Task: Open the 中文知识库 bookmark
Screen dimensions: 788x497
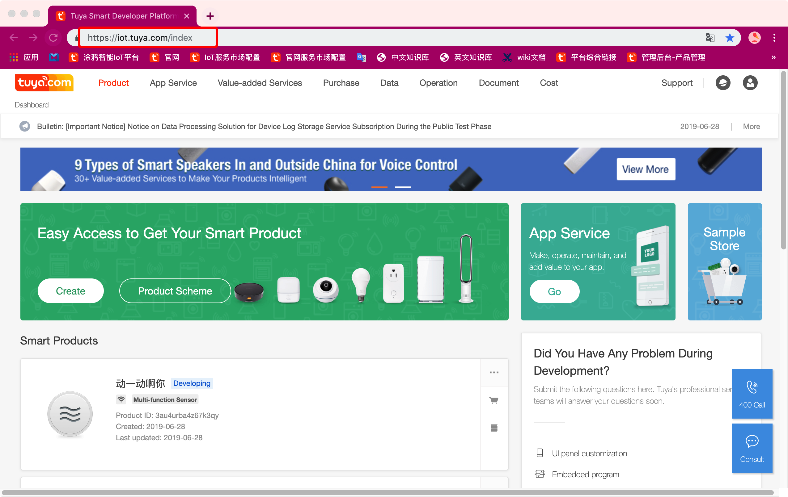Action: pos(403,57)
